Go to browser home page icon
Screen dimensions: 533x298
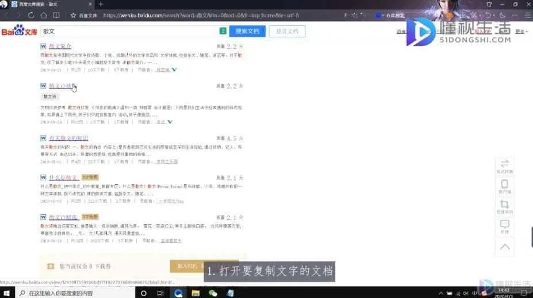[x=44, y=16]
